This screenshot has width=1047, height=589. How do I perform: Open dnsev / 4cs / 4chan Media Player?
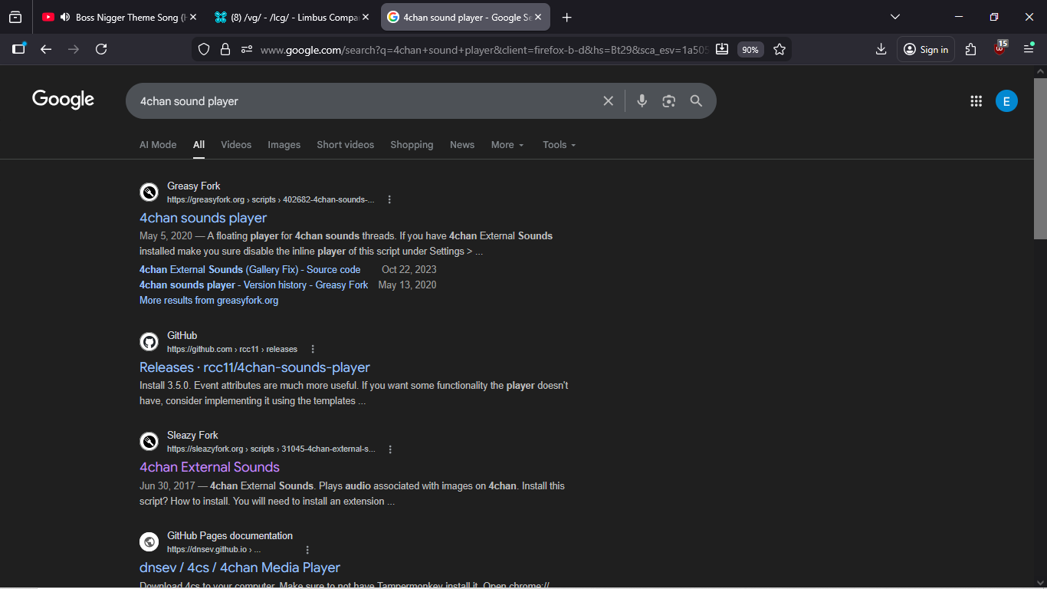pyautogui.click(x=240, y=568)
